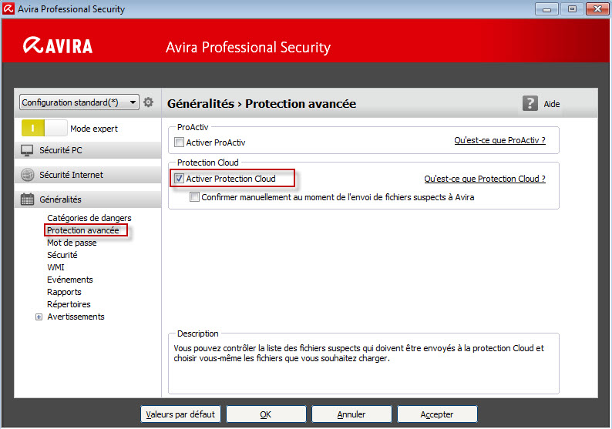Select Répertoires in the tree
612x429 pixels.
[69, 304]
